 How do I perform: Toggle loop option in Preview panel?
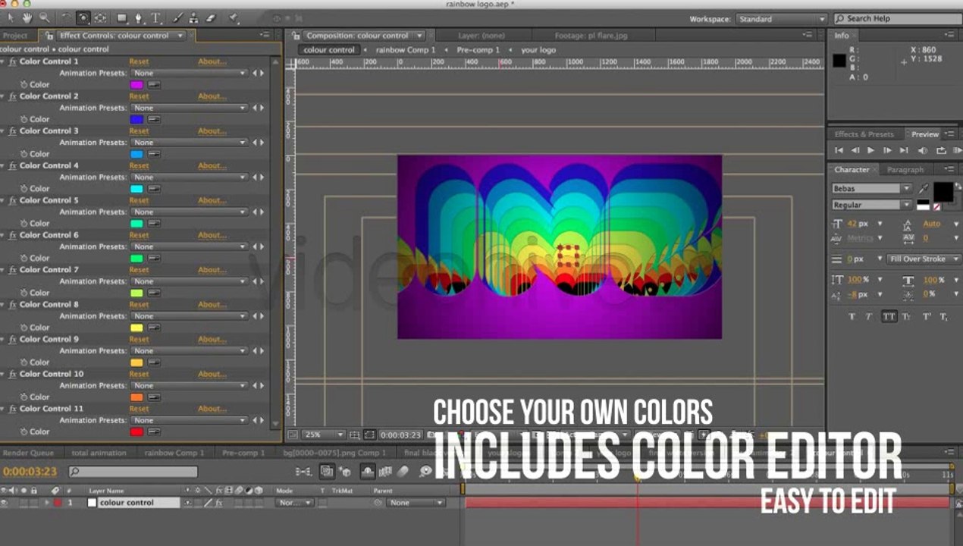(x=941, y=151)
